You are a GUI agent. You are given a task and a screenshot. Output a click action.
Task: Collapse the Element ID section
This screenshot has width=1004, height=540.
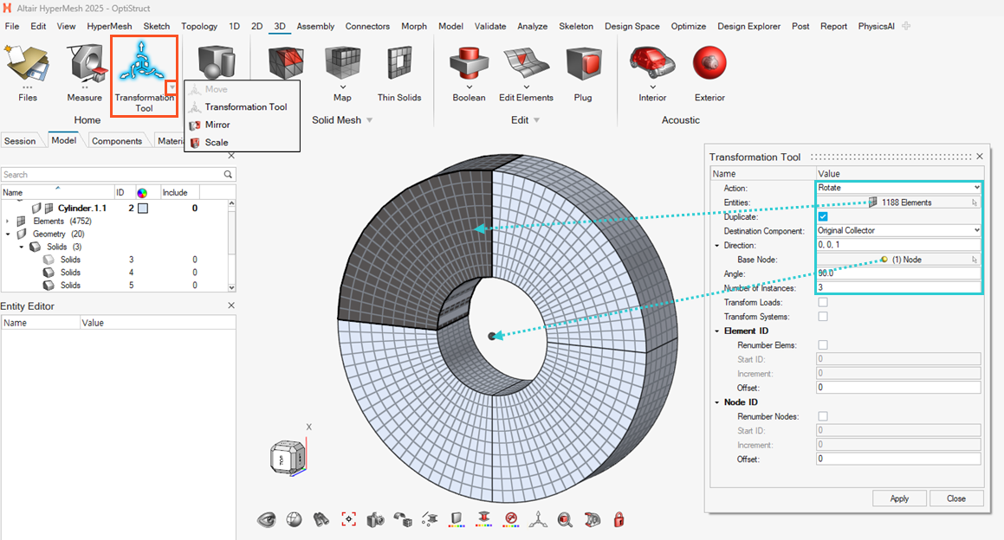pos(717,331)
